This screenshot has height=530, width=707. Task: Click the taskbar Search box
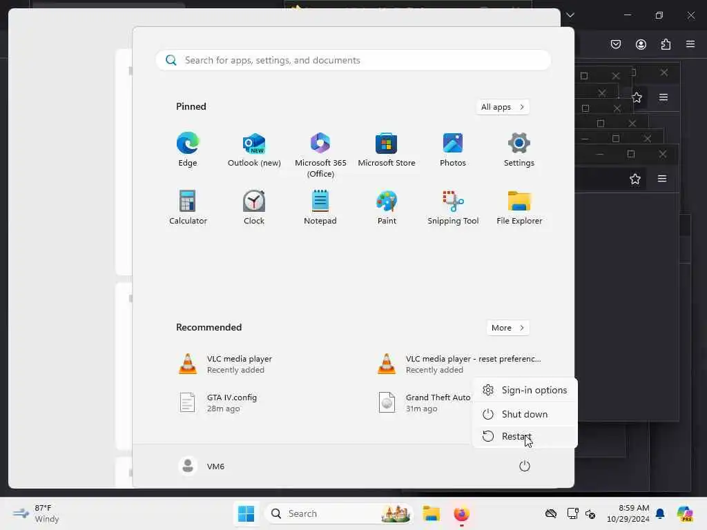coord(338,513)
